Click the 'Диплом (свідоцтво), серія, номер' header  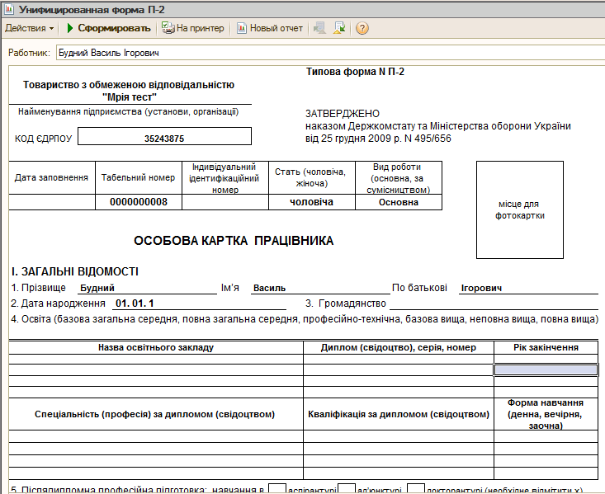click(x=399, y=347)
